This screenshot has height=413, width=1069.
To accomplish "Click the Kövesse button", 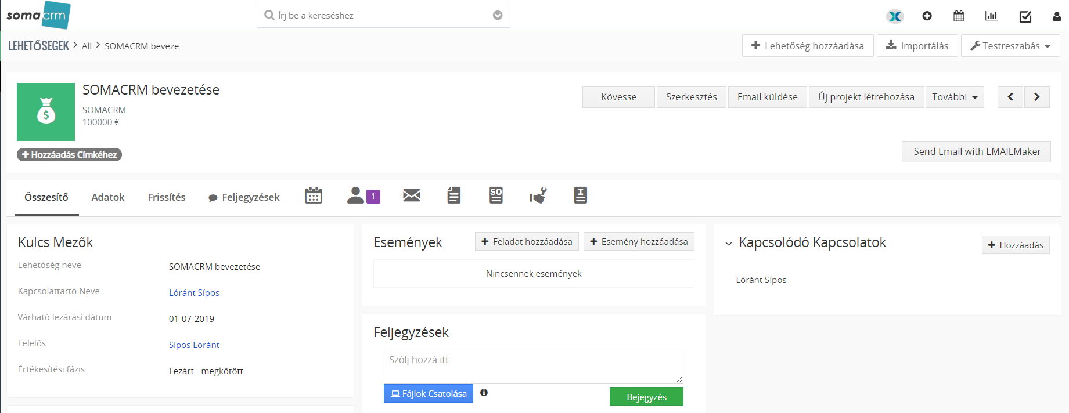I will tap(618, 97).
